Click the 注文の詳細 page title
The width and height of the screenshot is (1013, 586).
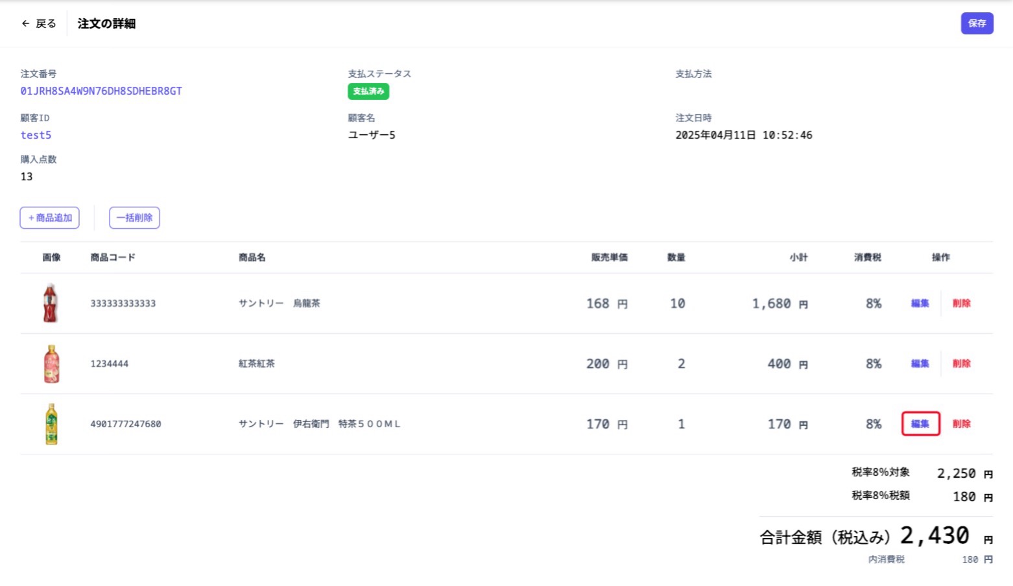pos(106,23)
